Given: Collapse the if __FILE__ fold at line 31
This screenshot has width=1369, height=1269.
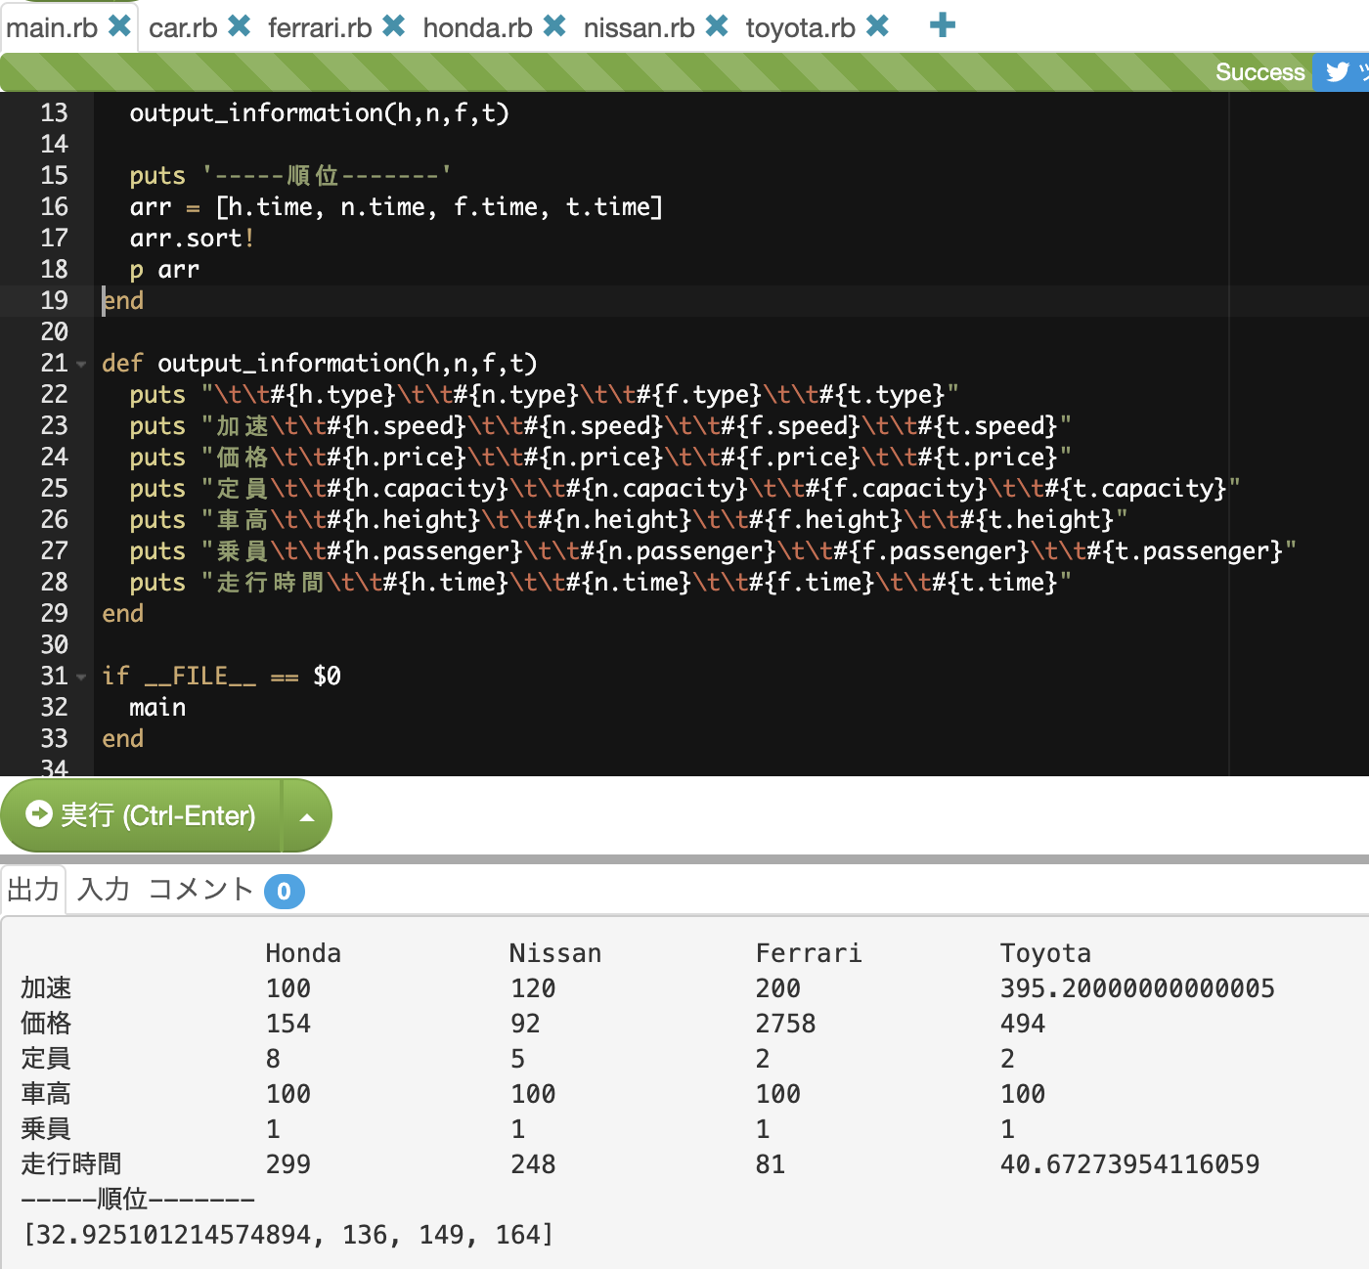Looking at the screenshot, I should point(81,677).
